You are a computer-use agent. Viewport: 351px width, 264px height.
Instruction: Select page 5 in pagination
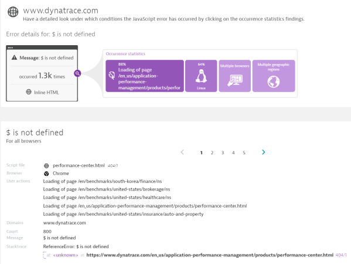244,153
